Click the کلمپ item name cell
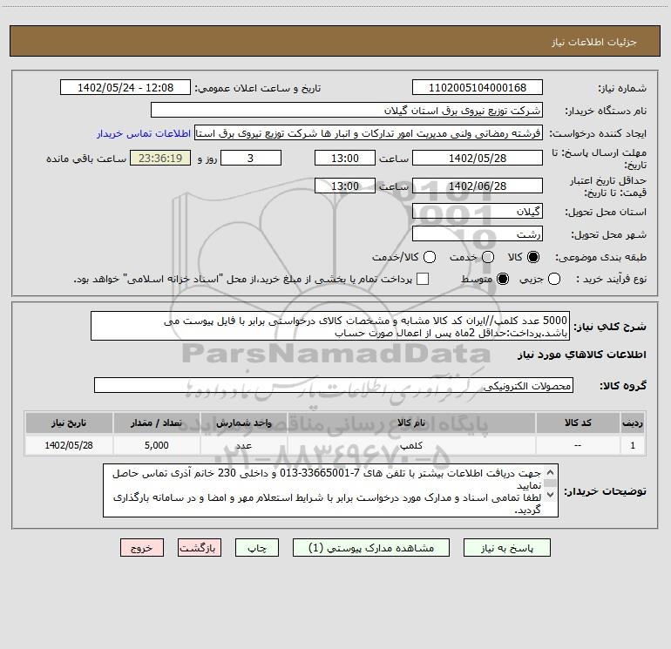The image size is (671, 649). (x=411, y=445)
